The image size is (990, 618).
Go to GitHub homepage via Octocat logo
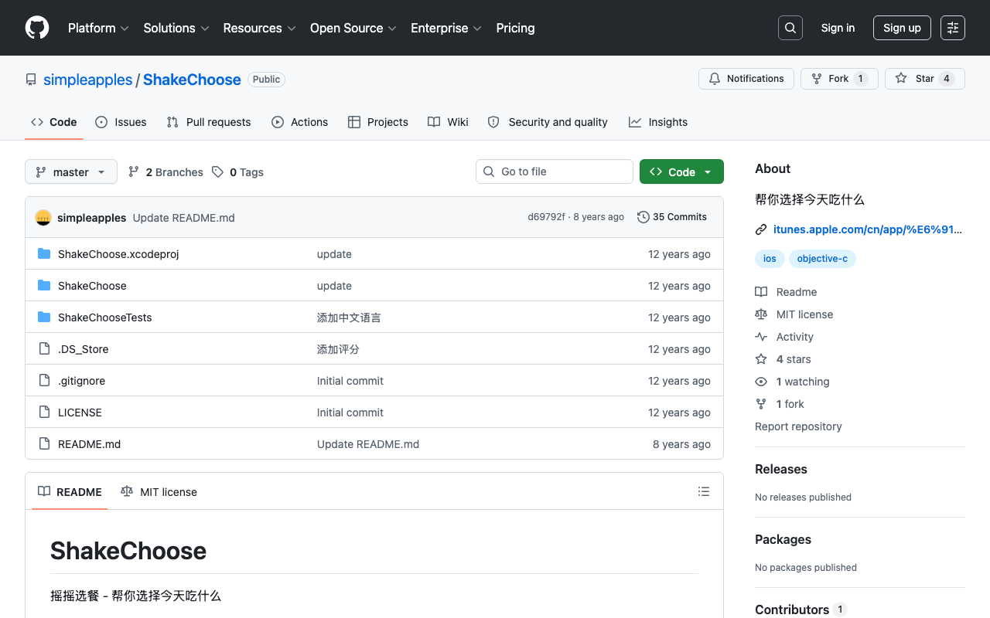(37, 28)
